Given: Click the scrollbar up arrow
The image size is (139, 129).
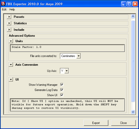Looking at the screenshot, I should 133,16.
